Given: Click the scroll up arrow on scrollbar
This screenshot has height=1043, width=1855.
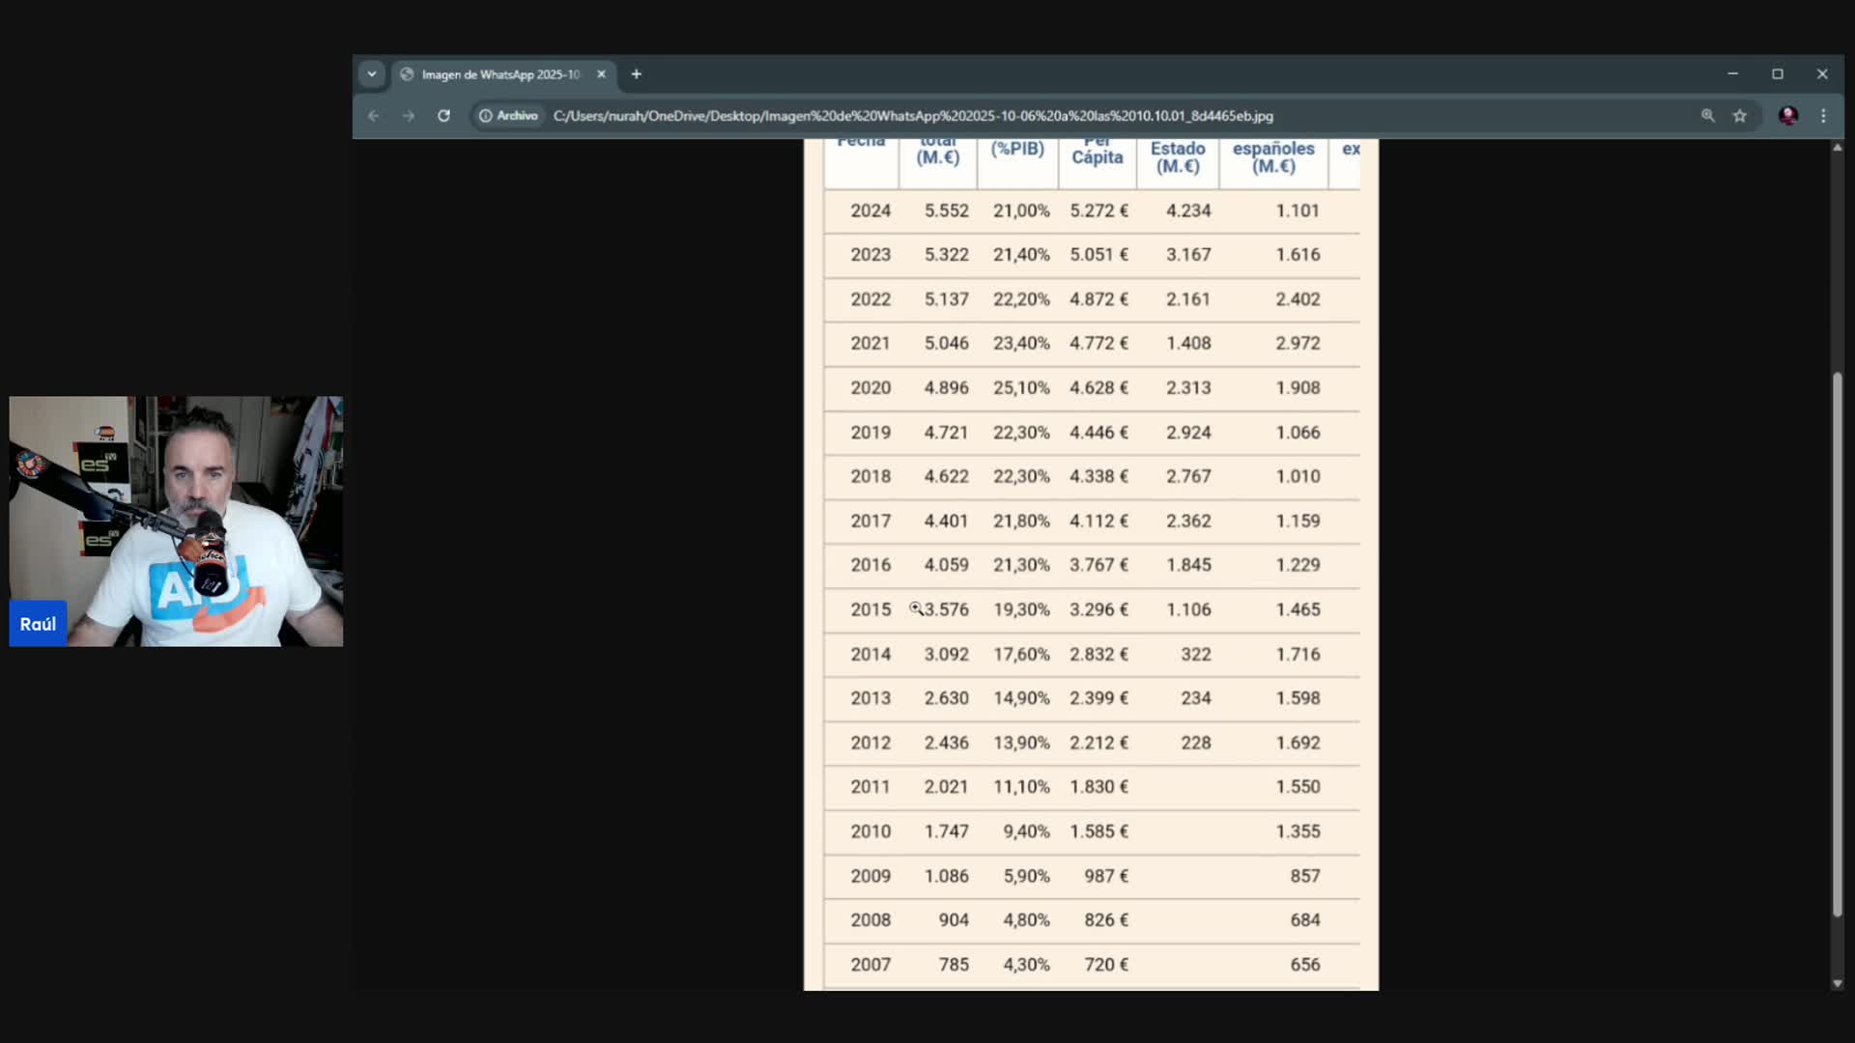Looking at the screenshot, I should [x=1837, y=148].
